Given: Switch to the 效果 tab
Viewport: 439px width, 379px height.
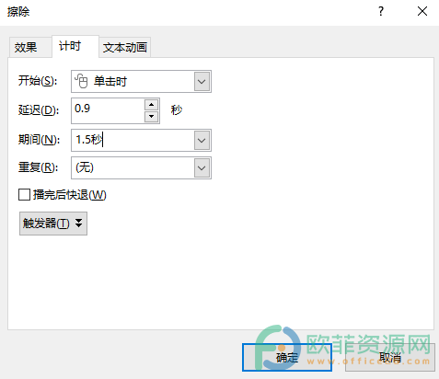Looking at the screenshot, I should 29,47.
